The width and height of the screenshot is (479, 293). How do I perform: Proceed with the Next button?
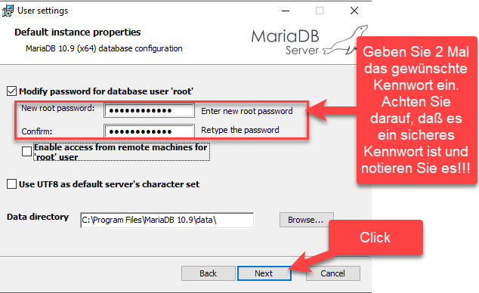coord(264,273)
